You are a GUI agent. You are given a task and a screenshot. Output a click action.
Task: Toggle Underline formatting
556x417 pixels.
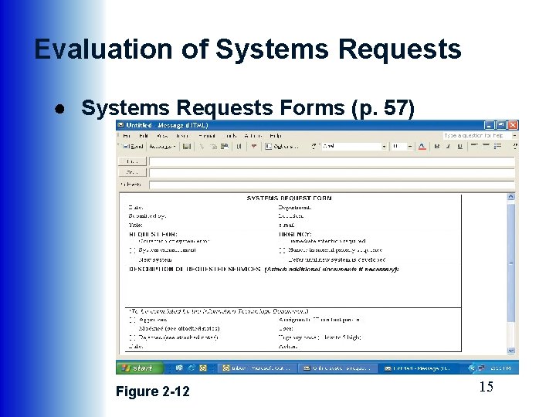(x=460, y=147)
